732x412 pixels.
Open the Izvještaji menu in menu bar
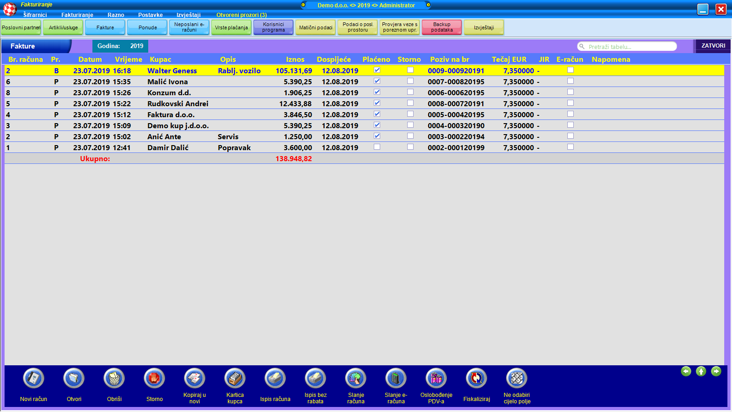[188, 15]
